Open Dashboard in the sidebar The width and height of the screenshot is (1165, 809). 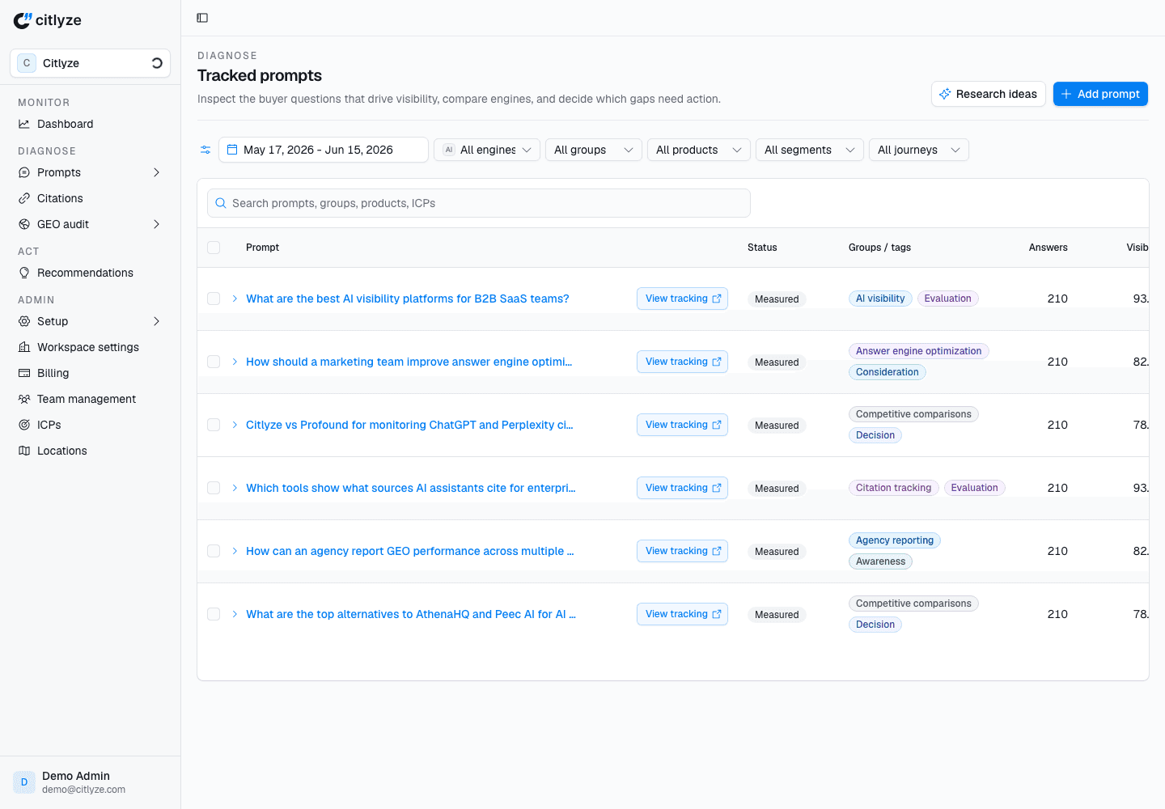(x=90, y=124)
